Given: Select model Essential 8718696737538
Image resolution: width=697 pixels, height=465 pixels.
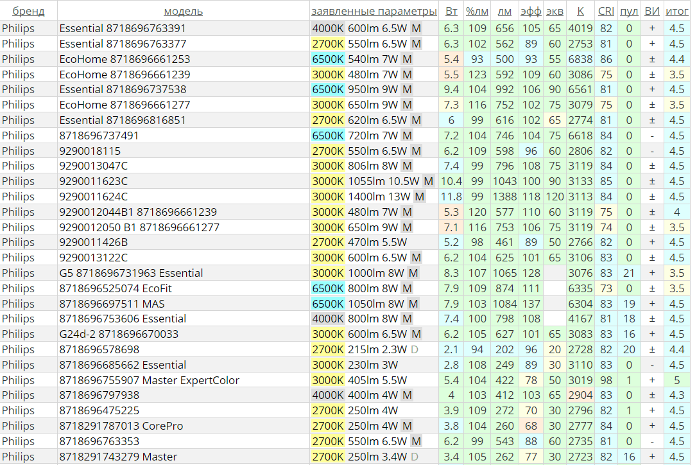Looking at the screenshot, I should [x=123, y=89].
